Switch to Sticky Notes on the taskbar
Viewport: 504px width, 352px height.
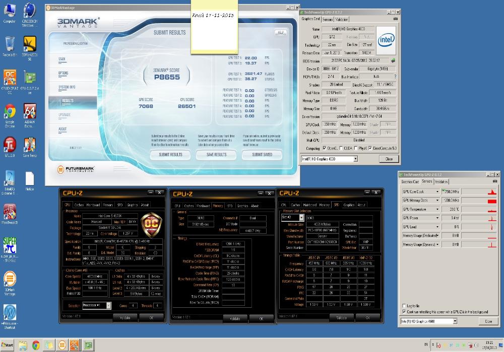point(48,345)
